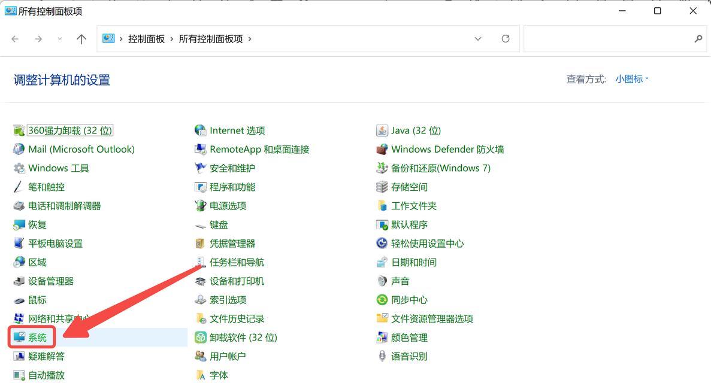Open the Windows 工具 gear icon
The height and width of the screenshot is (383, 711).
[x=19, y=168]
